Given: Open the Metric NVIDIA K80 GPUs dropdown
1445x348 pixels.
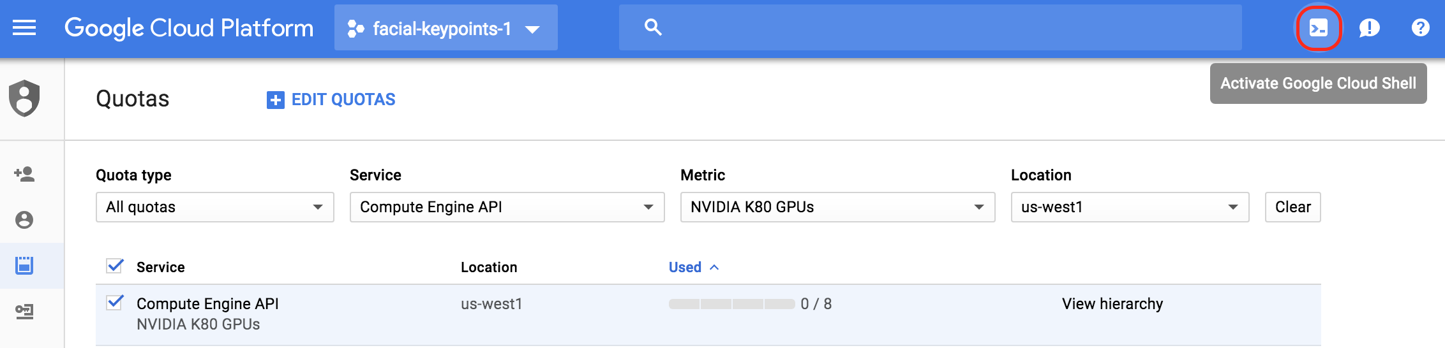Looking at the screenshot, I should pos(837,207).
